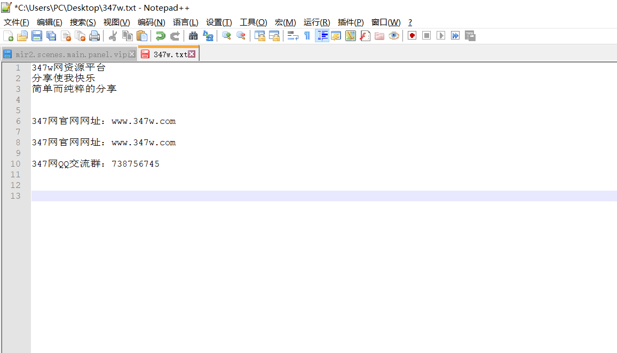Open the 编辑(E) menu
The height and width of the screenshot is (353, 617).
point(50,22)
